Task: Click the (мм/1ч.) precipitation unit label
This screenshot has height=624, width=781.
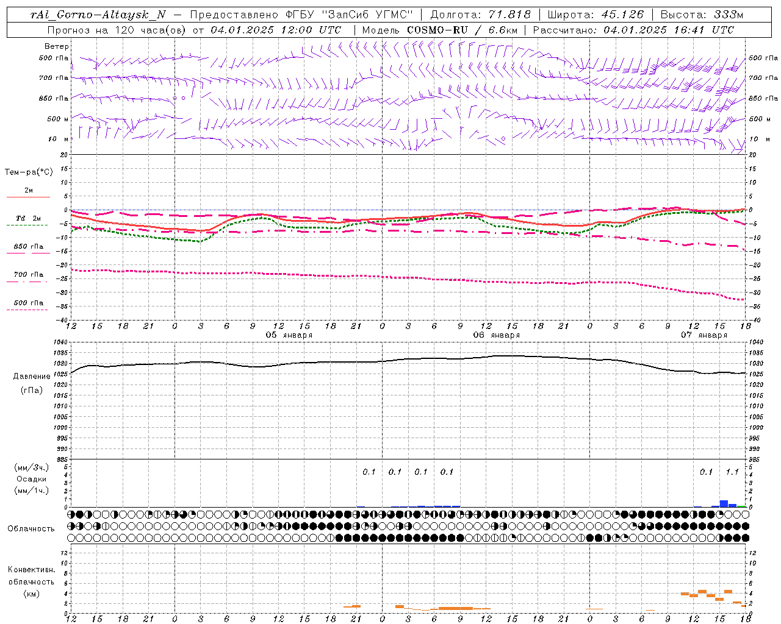Action: click(x=32, y=491)
